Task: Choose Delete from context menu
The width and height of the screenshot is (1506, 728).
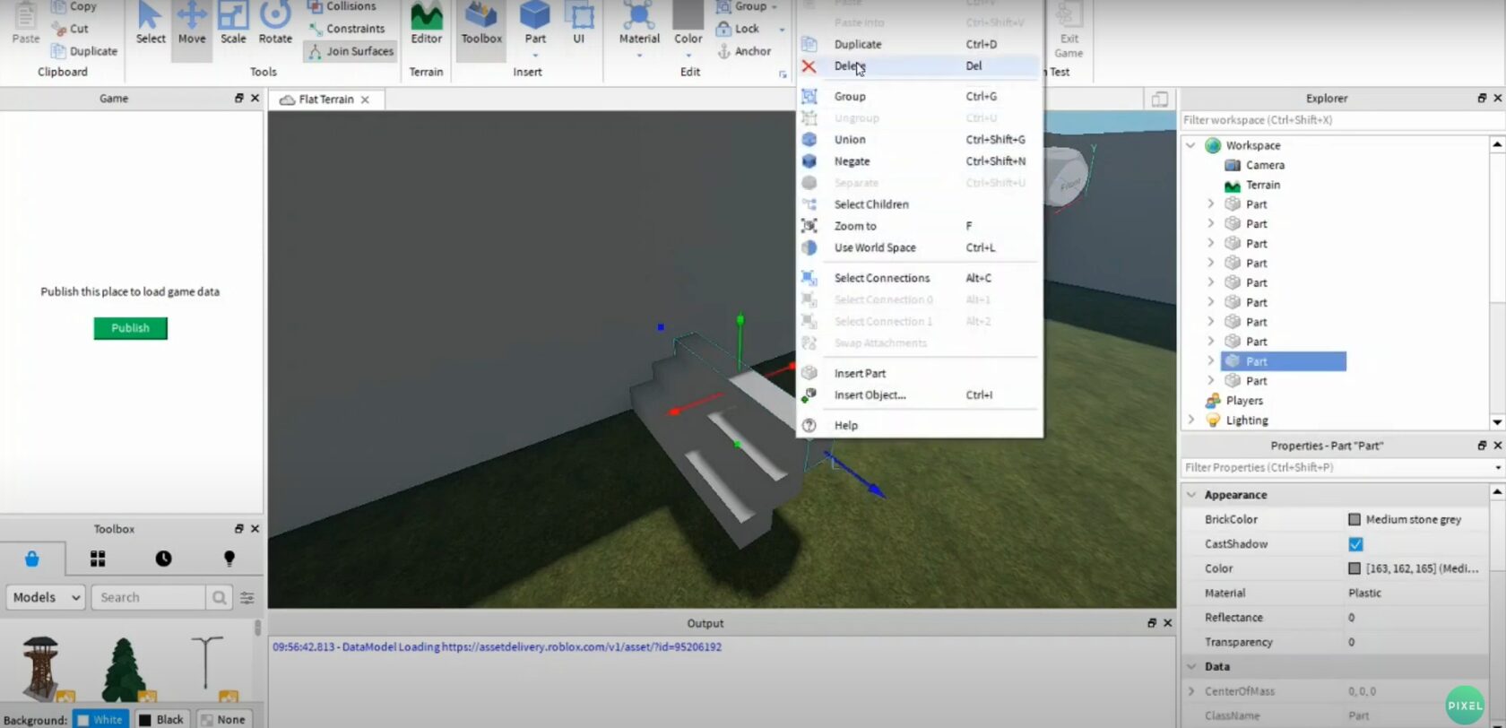Action: (x=919, y=65)
